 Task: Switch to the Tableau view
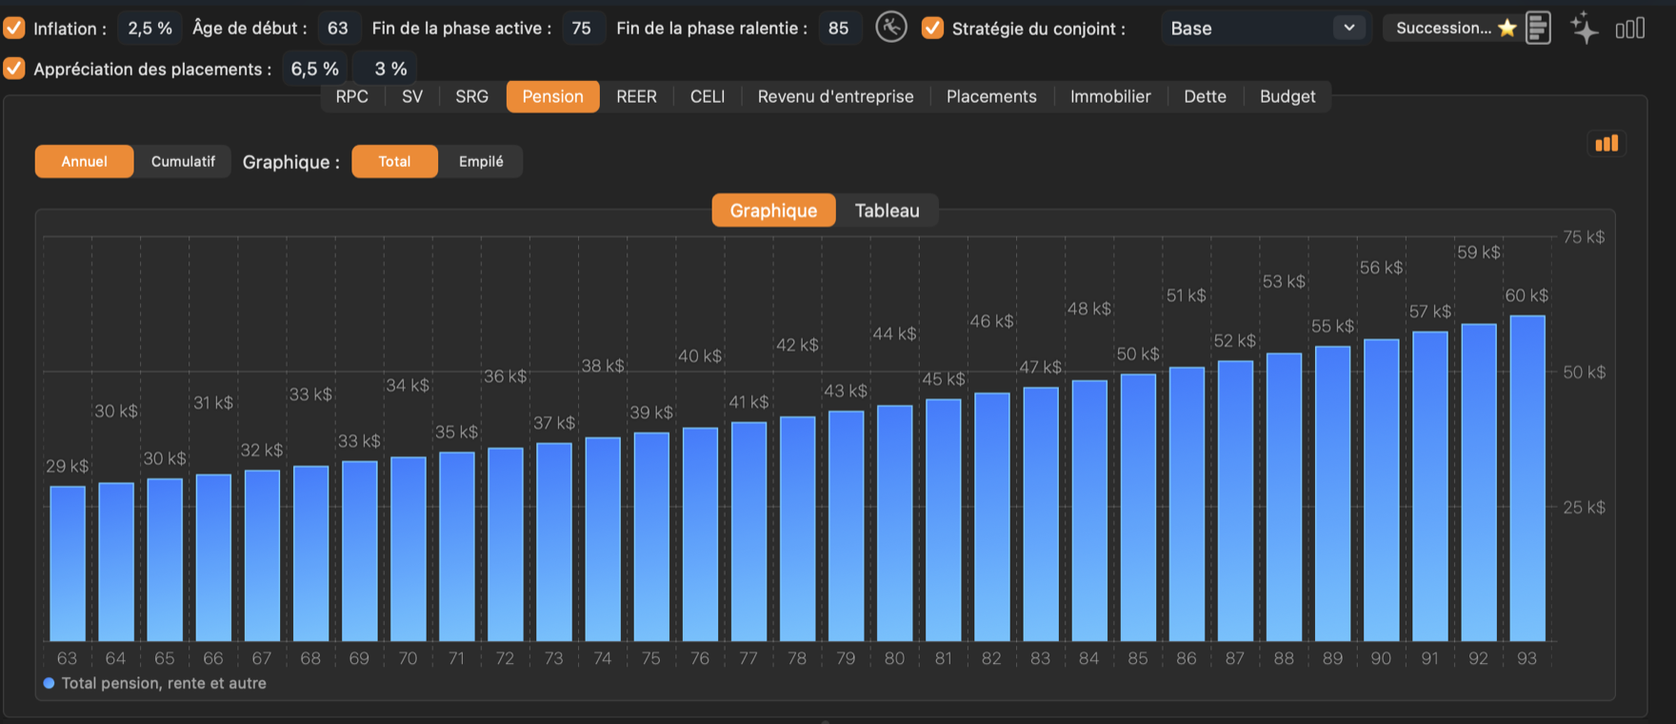pos(887,211)
